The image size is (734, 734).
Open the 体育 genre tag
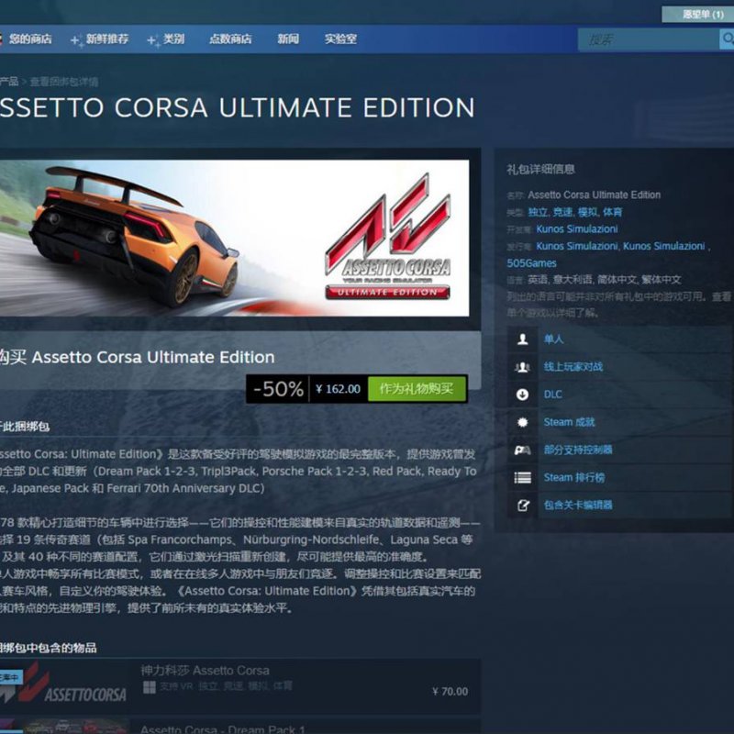612,212
